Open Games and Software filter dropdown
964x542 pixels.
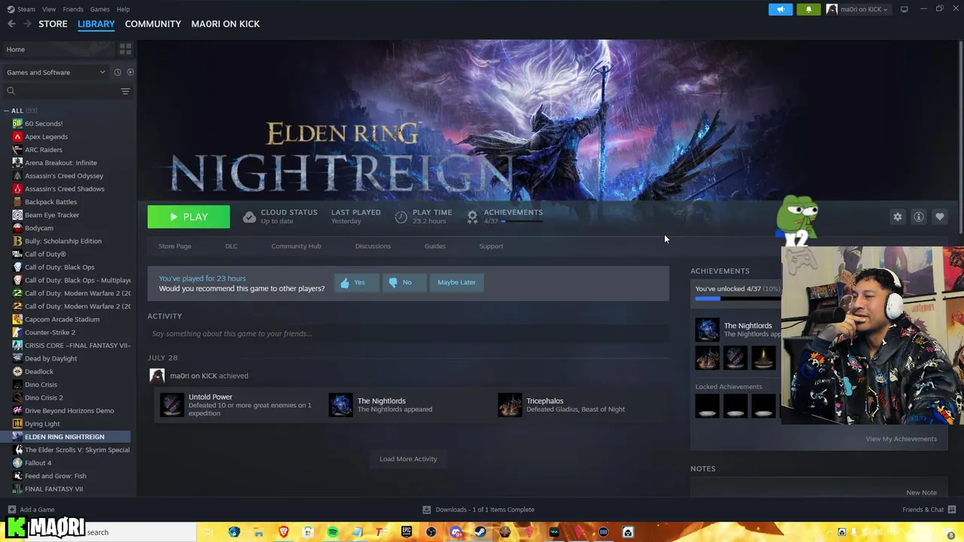(x=56, y=72)
